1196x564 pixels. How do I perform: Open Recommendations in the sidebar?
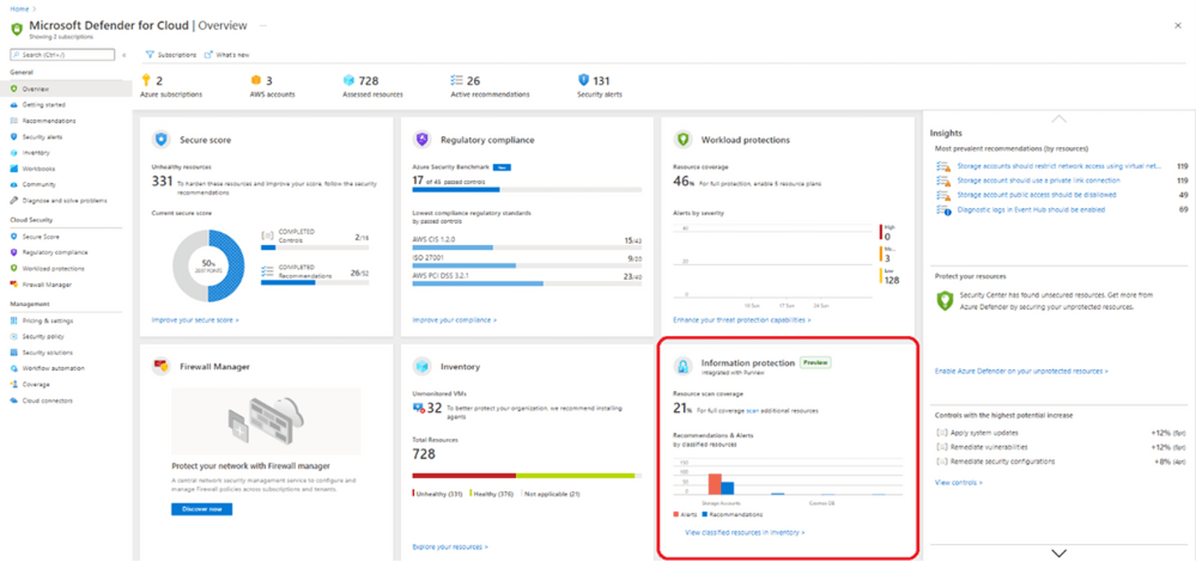coord(49,120)
